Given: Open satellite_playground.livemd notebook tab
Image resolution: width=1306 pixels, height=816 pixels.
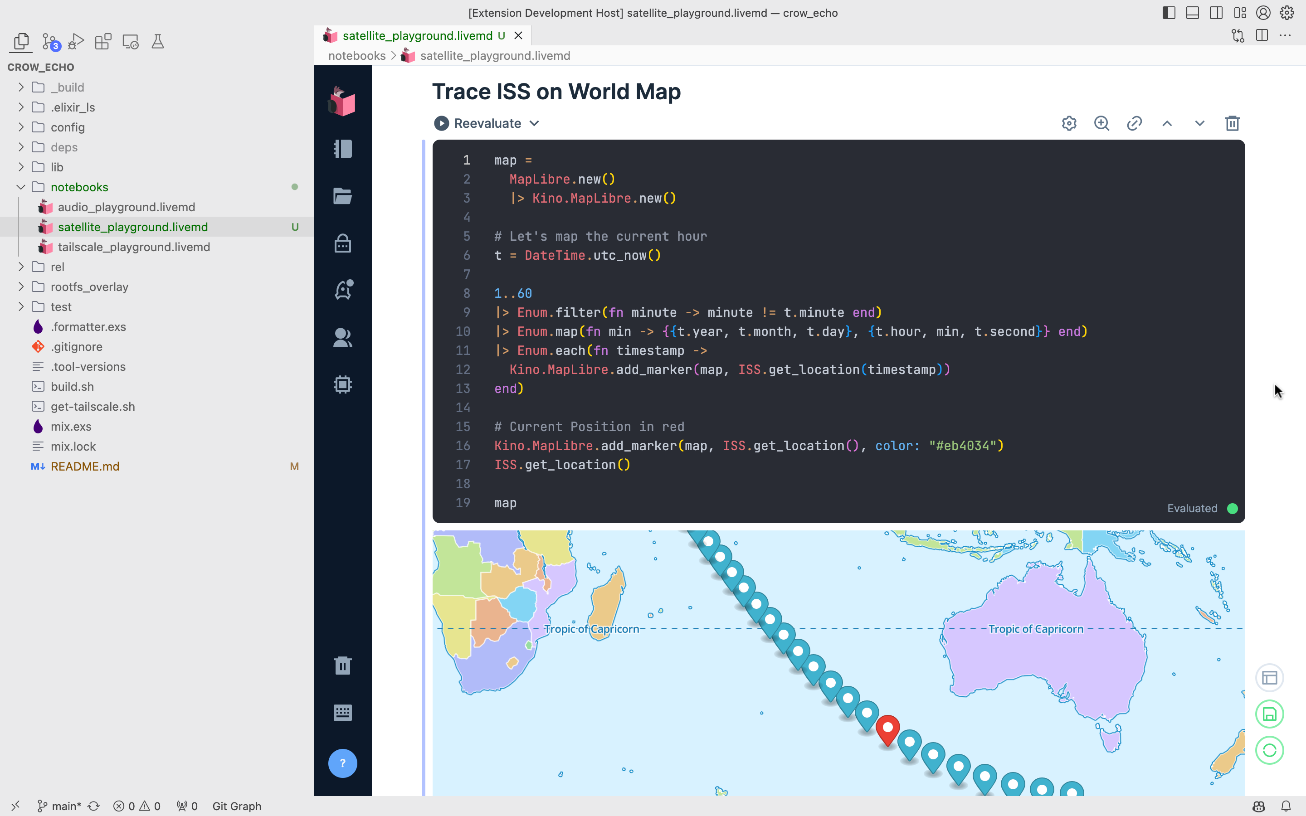Looking at the screenshot, I should pos(418,35).
